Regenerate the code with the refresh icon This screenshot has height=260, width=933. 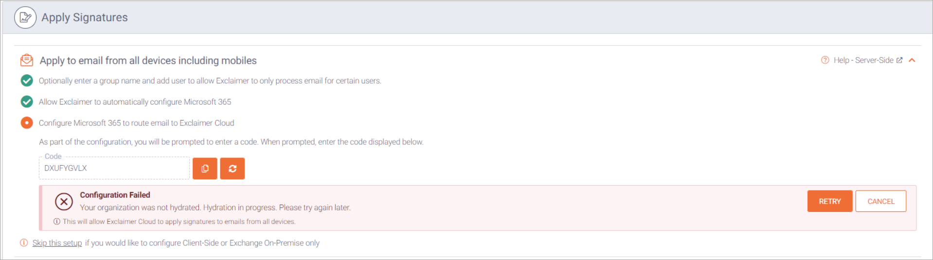click(233, 169)
